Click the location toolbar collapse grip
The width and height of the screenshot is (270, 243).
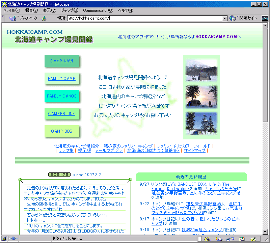pyautogui.click(x=3, y=19)
